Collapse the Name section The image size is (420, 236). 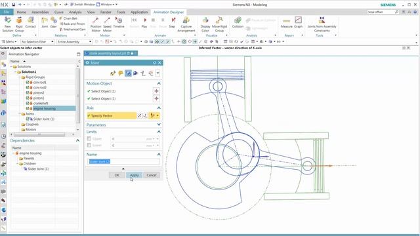pos(159,155)
